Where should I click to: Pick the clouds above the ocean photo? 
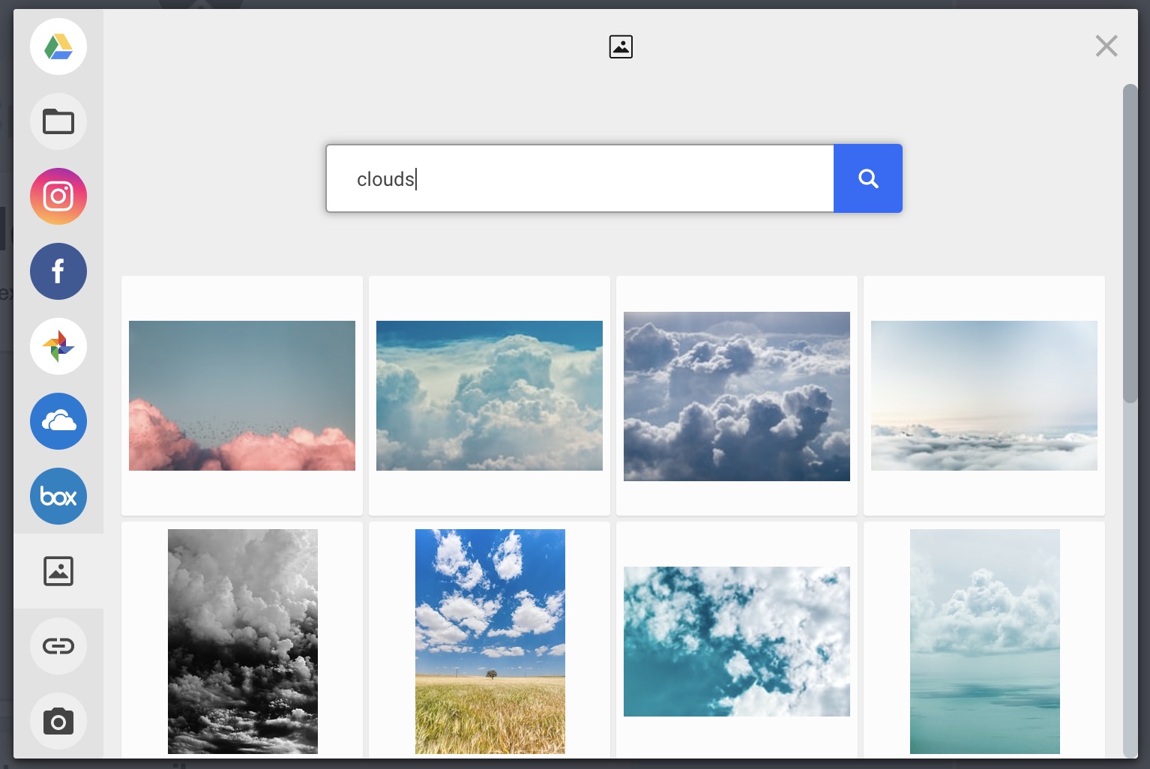point(984,641)
